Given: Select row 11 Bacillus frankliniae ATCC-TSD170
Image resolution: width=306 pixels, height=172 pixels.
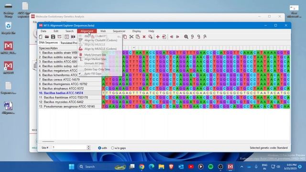Looking at the screenshot, I should pyautogui.click(x=70, y=97).
